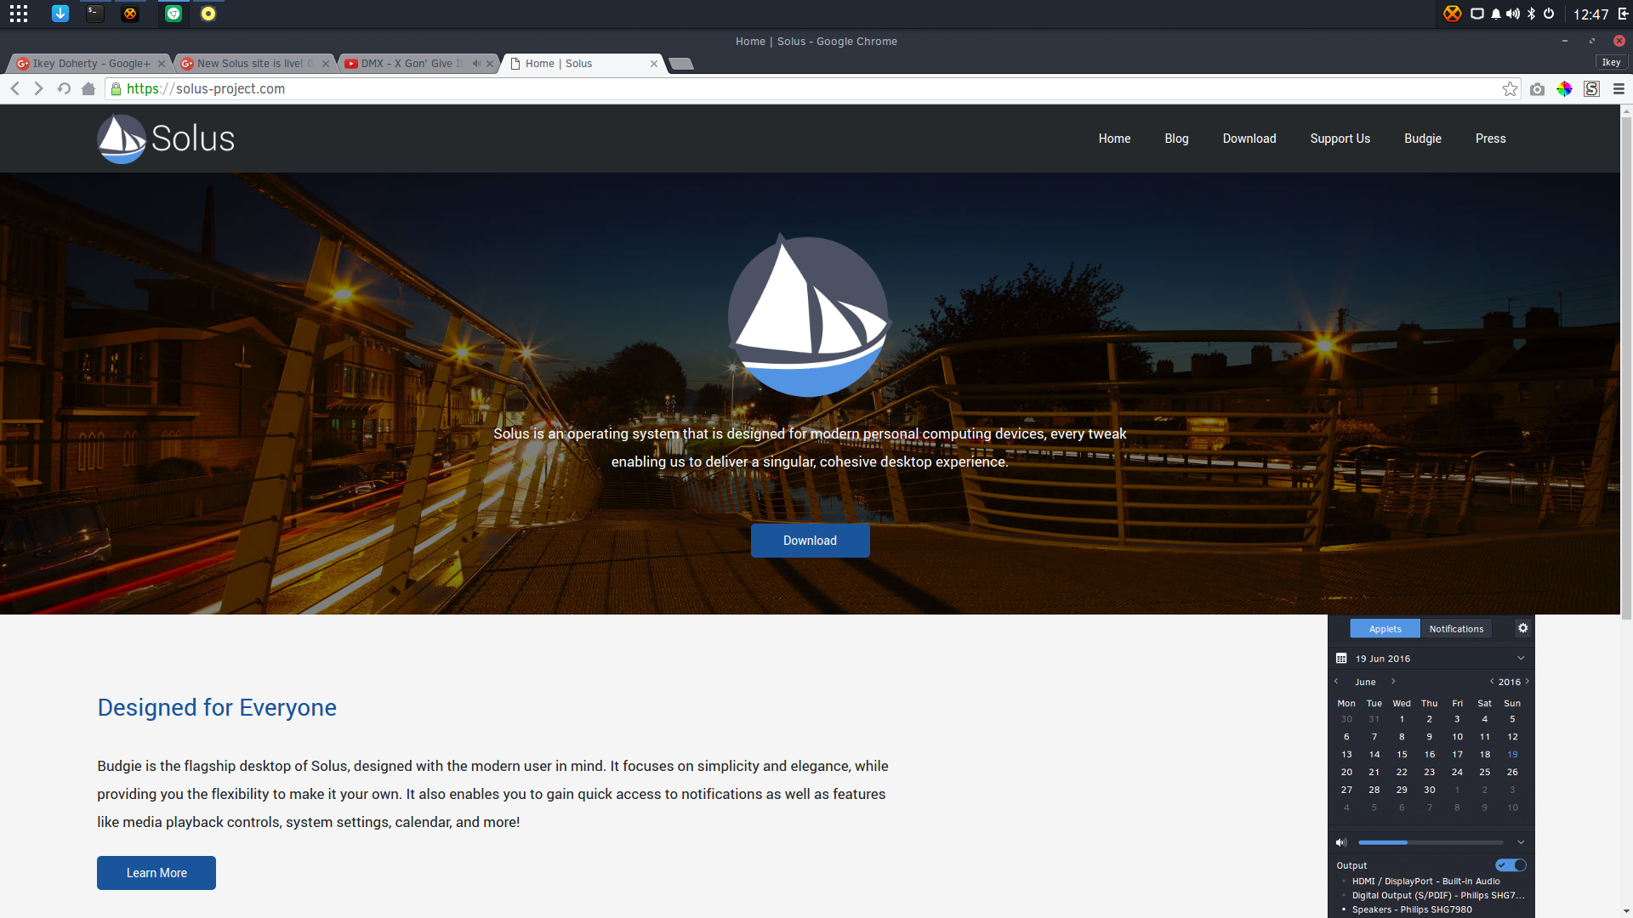Image resolution: width=1633 pixels, height=918 pixels.
Task: Switch to the green Chrome taskbar icon
Action: 174,14
